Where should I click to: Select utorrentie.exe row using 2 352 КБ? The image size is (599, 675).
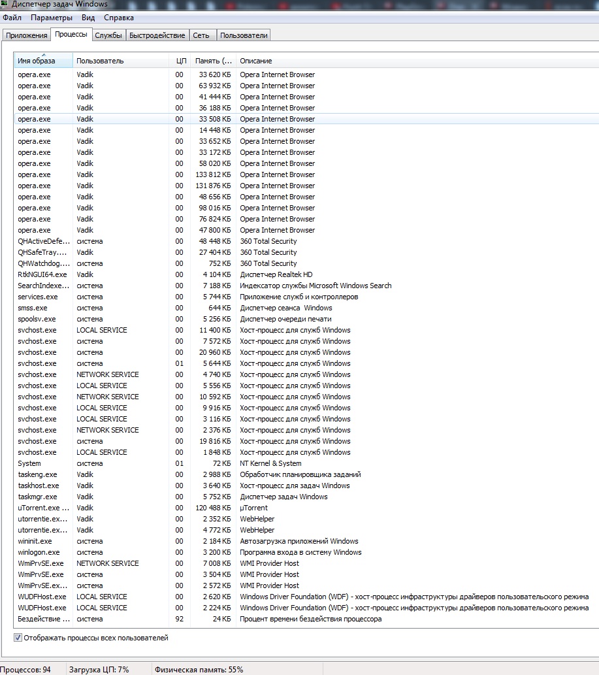tap(306, 519)
